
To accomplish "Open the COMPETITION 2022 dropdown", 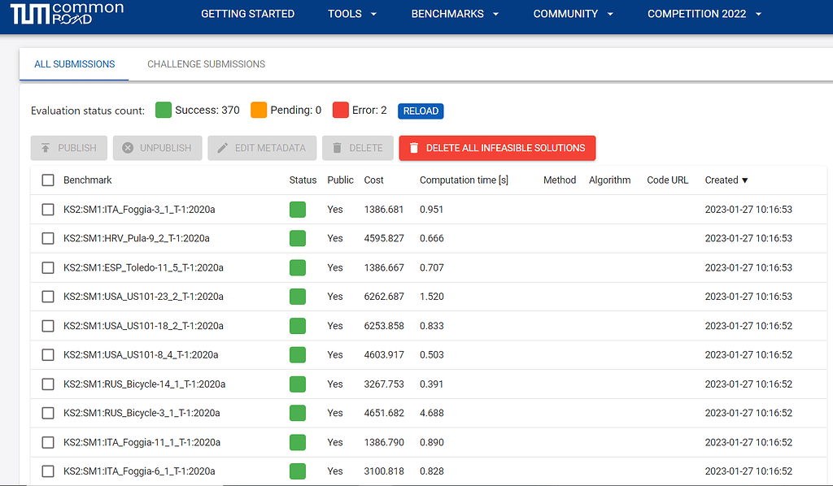I will point(704,14).
